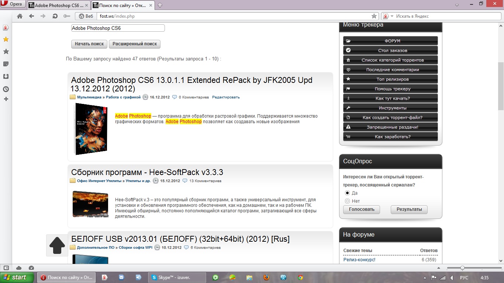The width and height of the screenshot is (504, 283).
Task: Open the Opera main menu button
Action: 13,4
